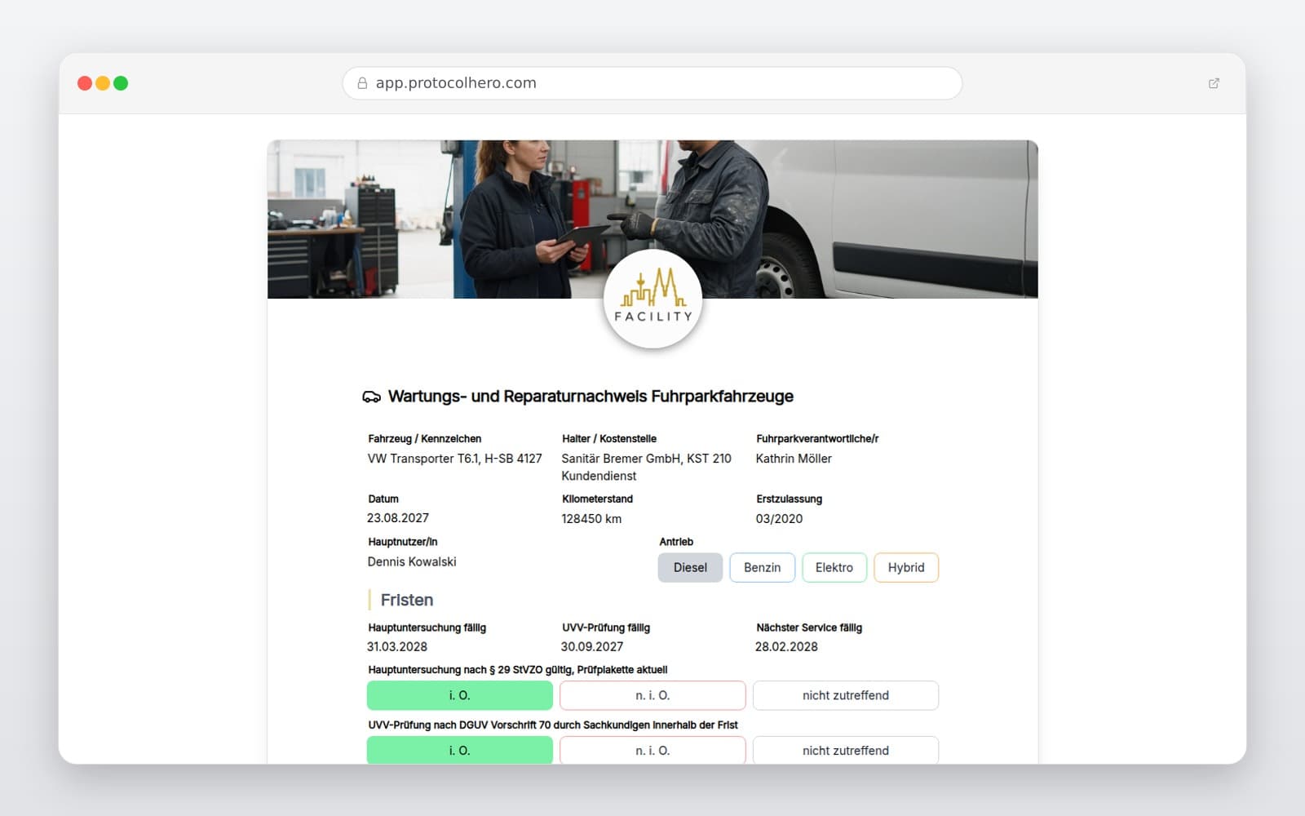Click the lock icon in address bar

click(362, 83)
